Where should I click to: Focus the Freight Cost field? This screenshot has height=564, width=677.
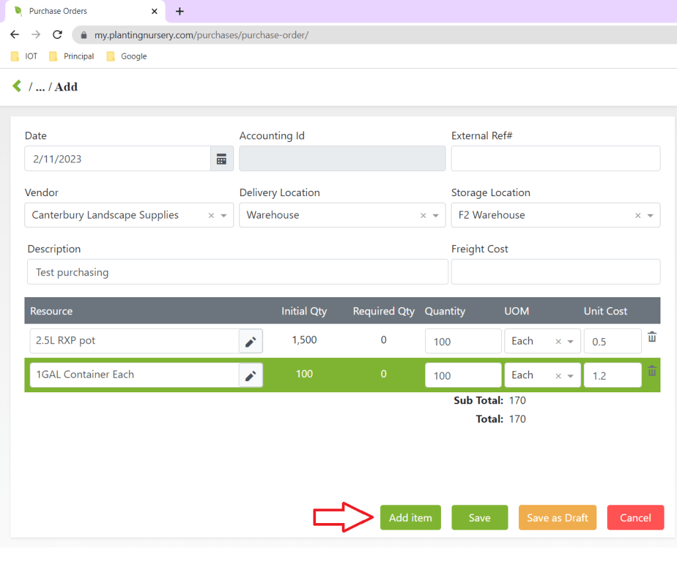[x=555, y=272]
